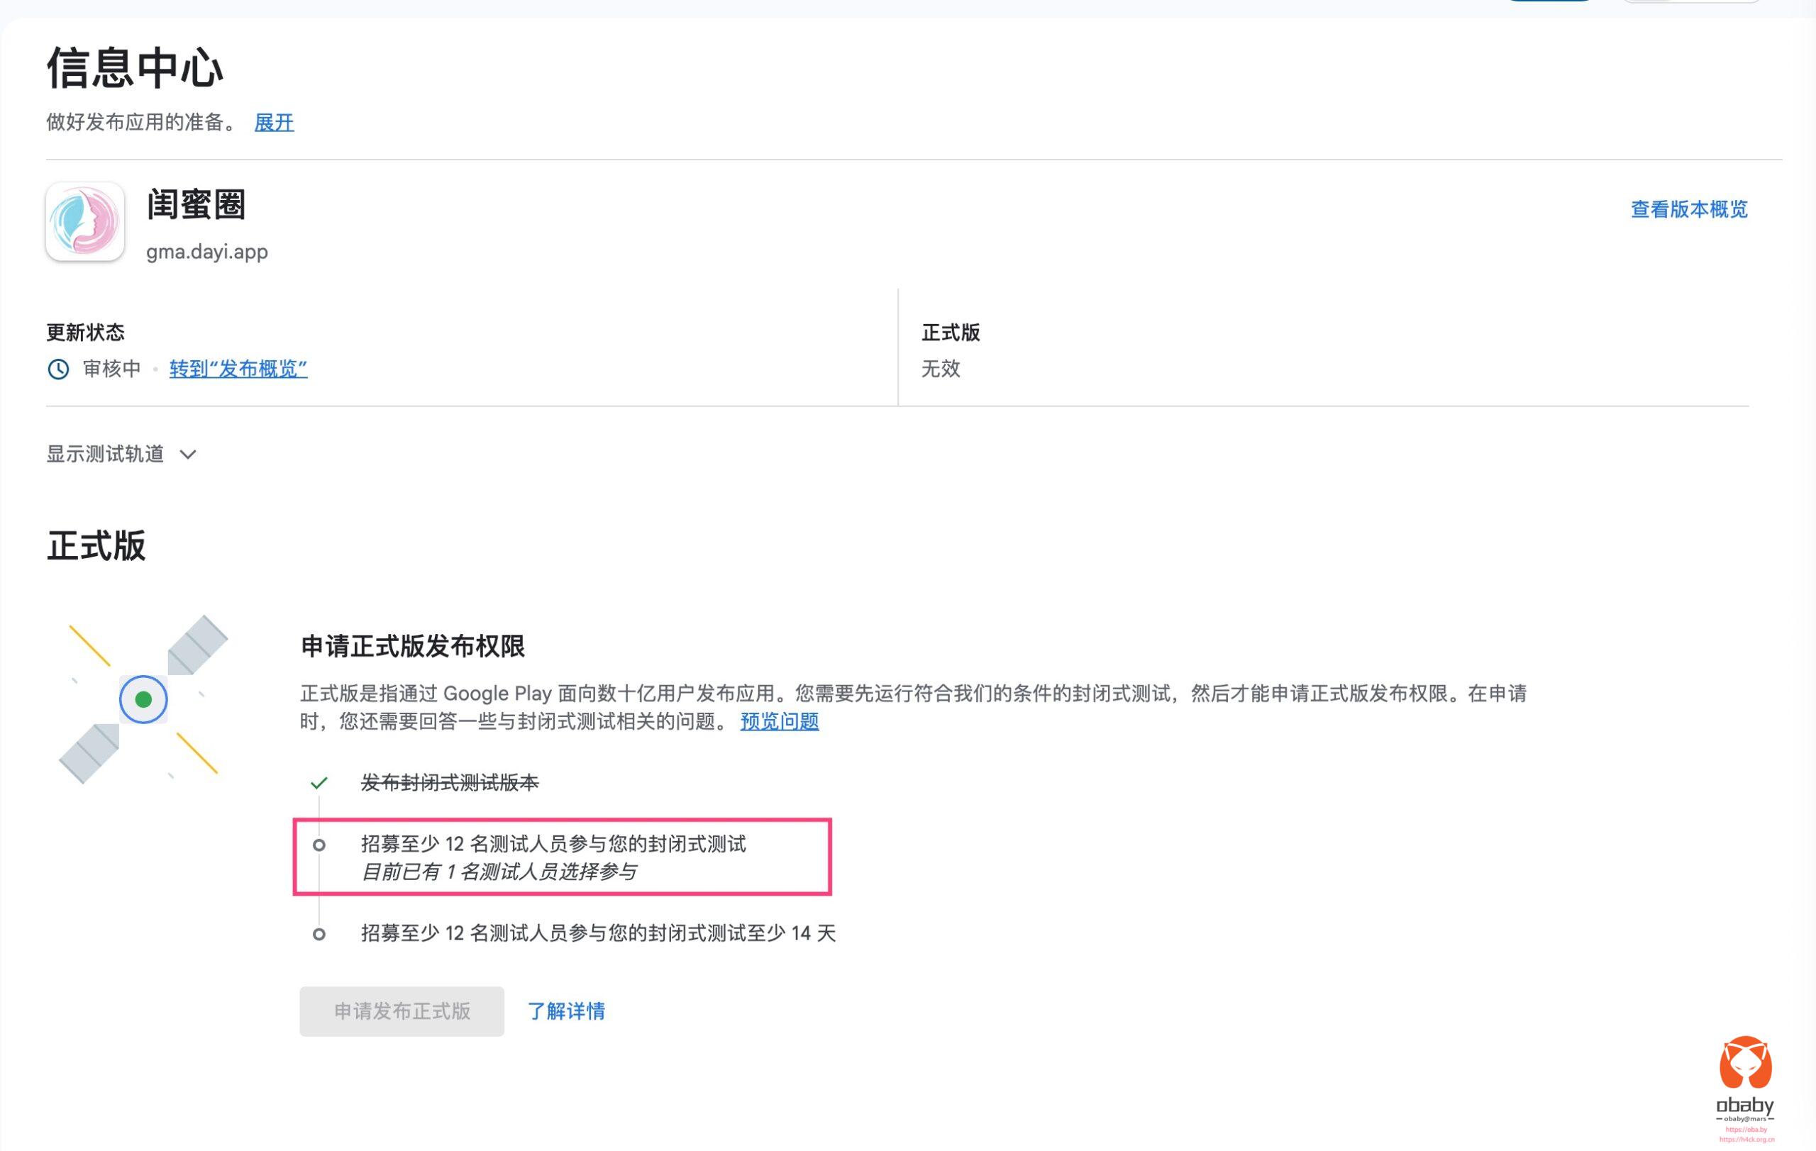The height and width of the screenshot is (1151, 1816).
Task: Click the 闺蜜圈 app title
Action: coord(196,205)
